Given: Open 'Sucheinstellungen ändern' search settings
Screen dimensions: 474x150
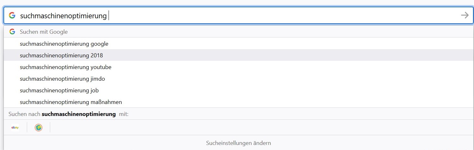Looking at the screenshot, I should pyautogui.click(x=239, y=143).
